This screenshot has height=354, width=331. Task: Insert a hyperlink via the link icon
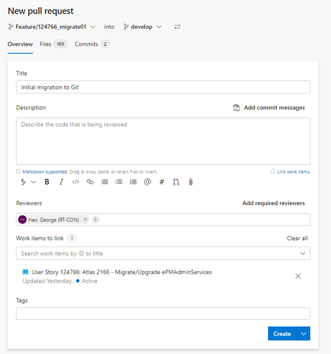(90, 182)
